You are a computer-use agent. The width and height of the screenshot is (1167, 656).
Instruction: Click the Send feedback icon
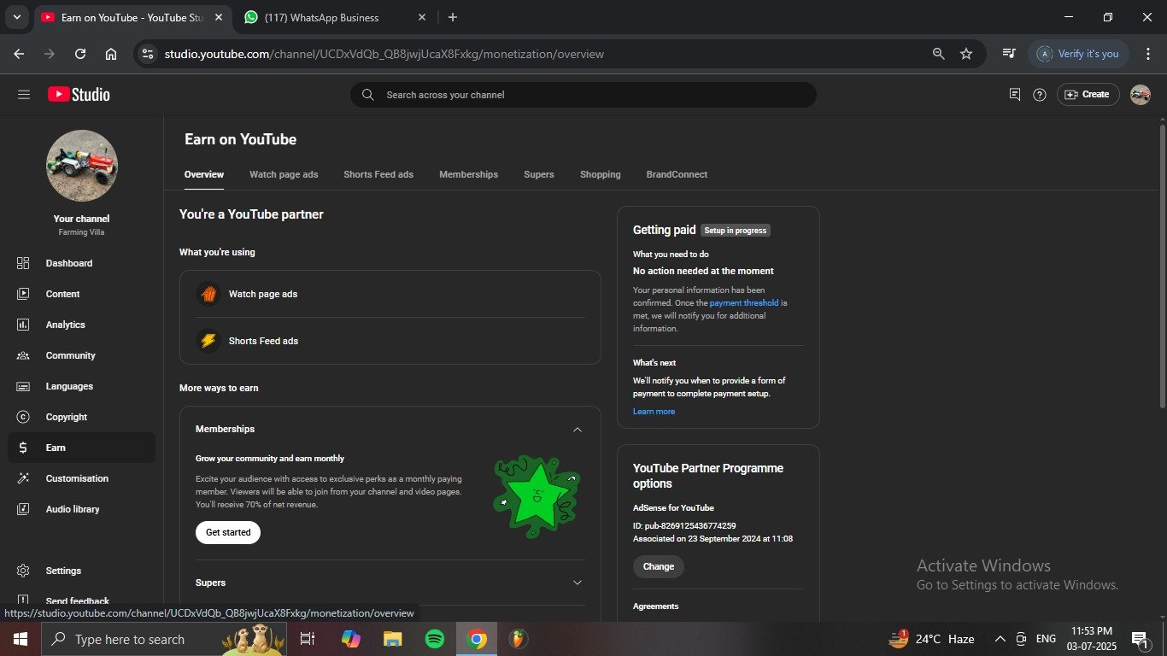click(x=23, y=600)
